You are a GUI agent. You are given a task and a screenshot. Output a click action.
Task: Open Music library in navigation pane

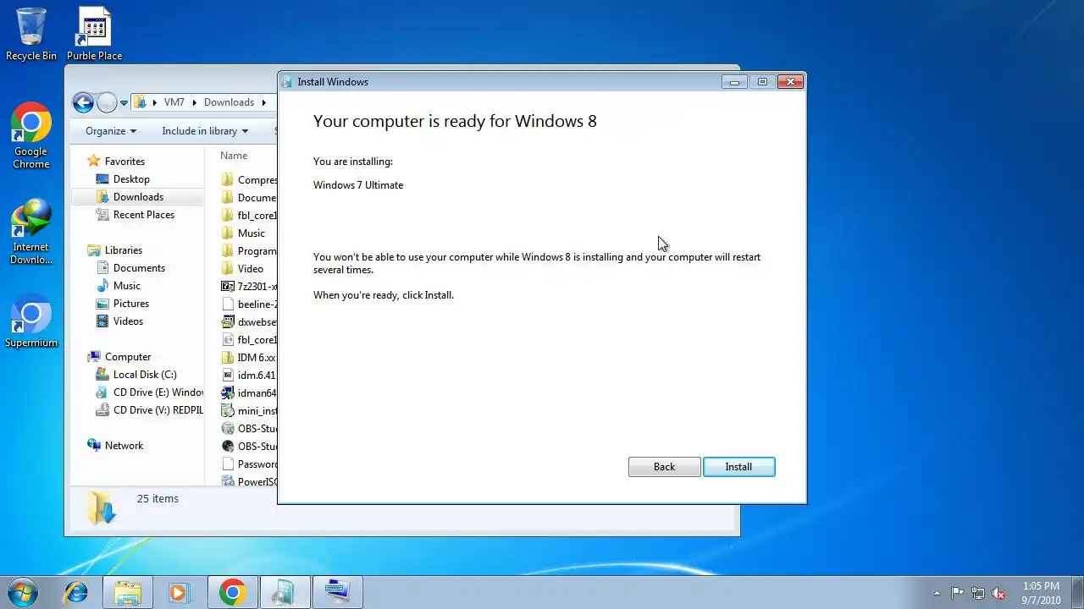tap(127, 286)
